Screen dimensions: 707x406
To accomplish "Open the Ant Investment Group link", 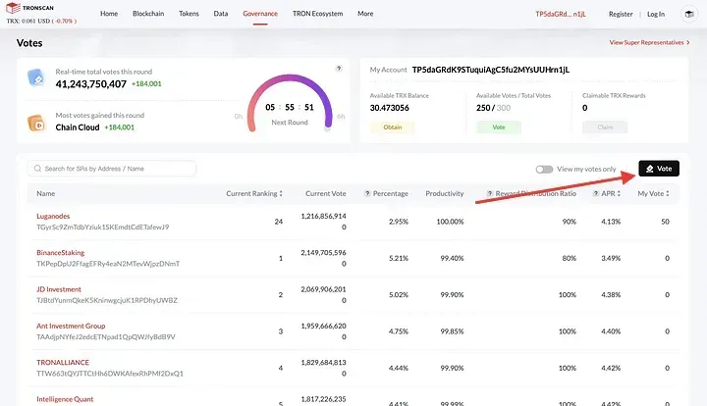I will (x=71, y=326).
